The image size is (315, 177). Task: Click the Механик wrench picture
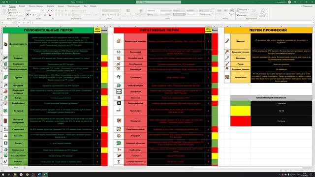coord(227,41)
